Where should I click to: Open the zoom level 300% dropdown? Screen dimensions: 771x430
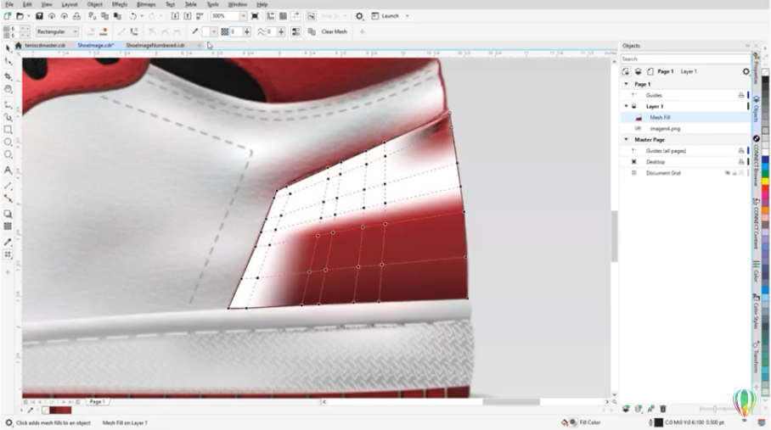tap(243, 16)
